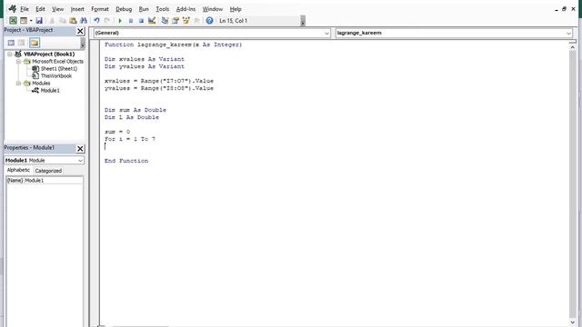Image resolution: width=582 pixels, height=327 pixels.
Task: Open Project Explorer toolbar icon
Action: pos(165,21)
